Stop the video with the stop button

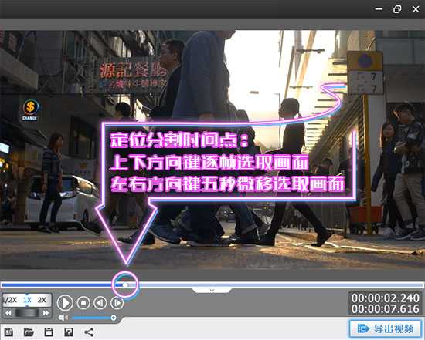click(83, 303)
